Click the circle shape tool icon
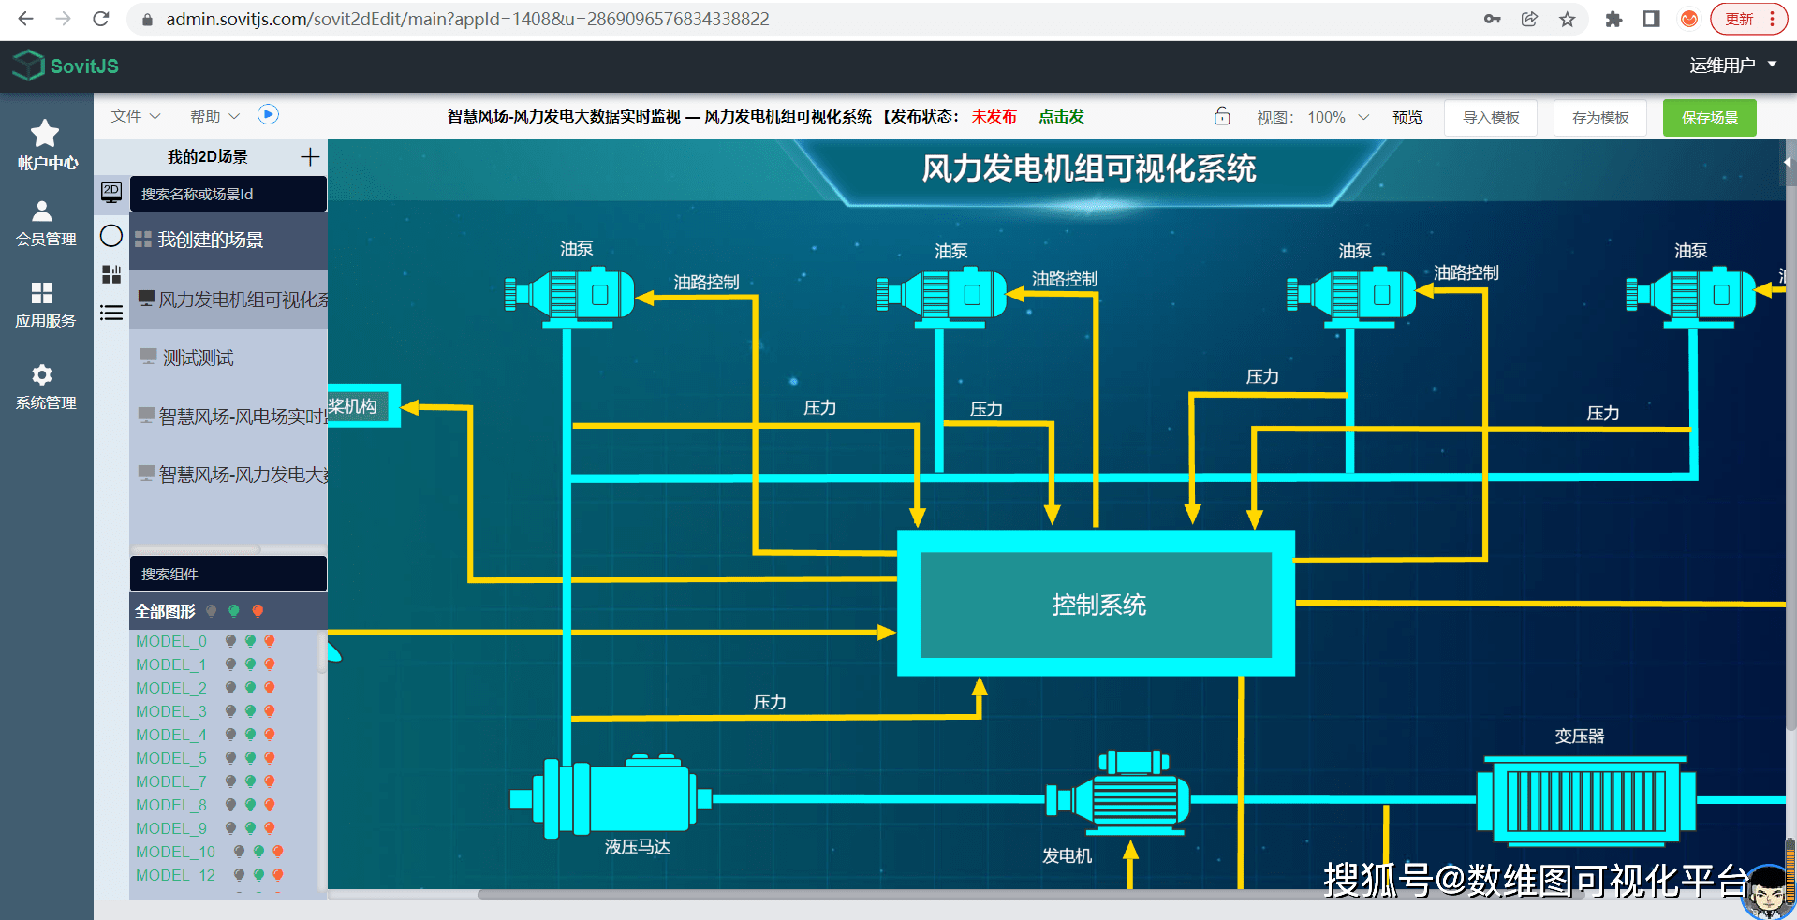 pyautogui.click(x=110, y=235)
